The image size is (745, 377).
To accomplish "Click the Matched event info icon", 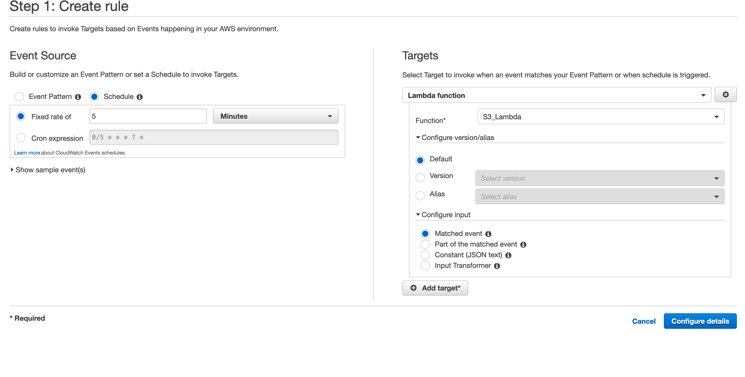I will coord(488,234).
